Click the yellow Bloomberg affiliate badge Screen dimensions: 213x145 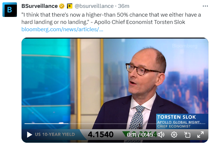(x=70, y=6)
